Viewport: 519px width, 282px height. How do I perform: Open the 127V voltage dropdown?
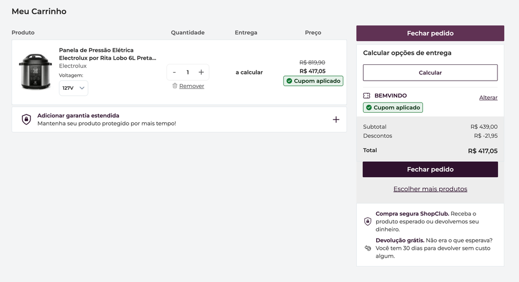(x=73, y=88)
